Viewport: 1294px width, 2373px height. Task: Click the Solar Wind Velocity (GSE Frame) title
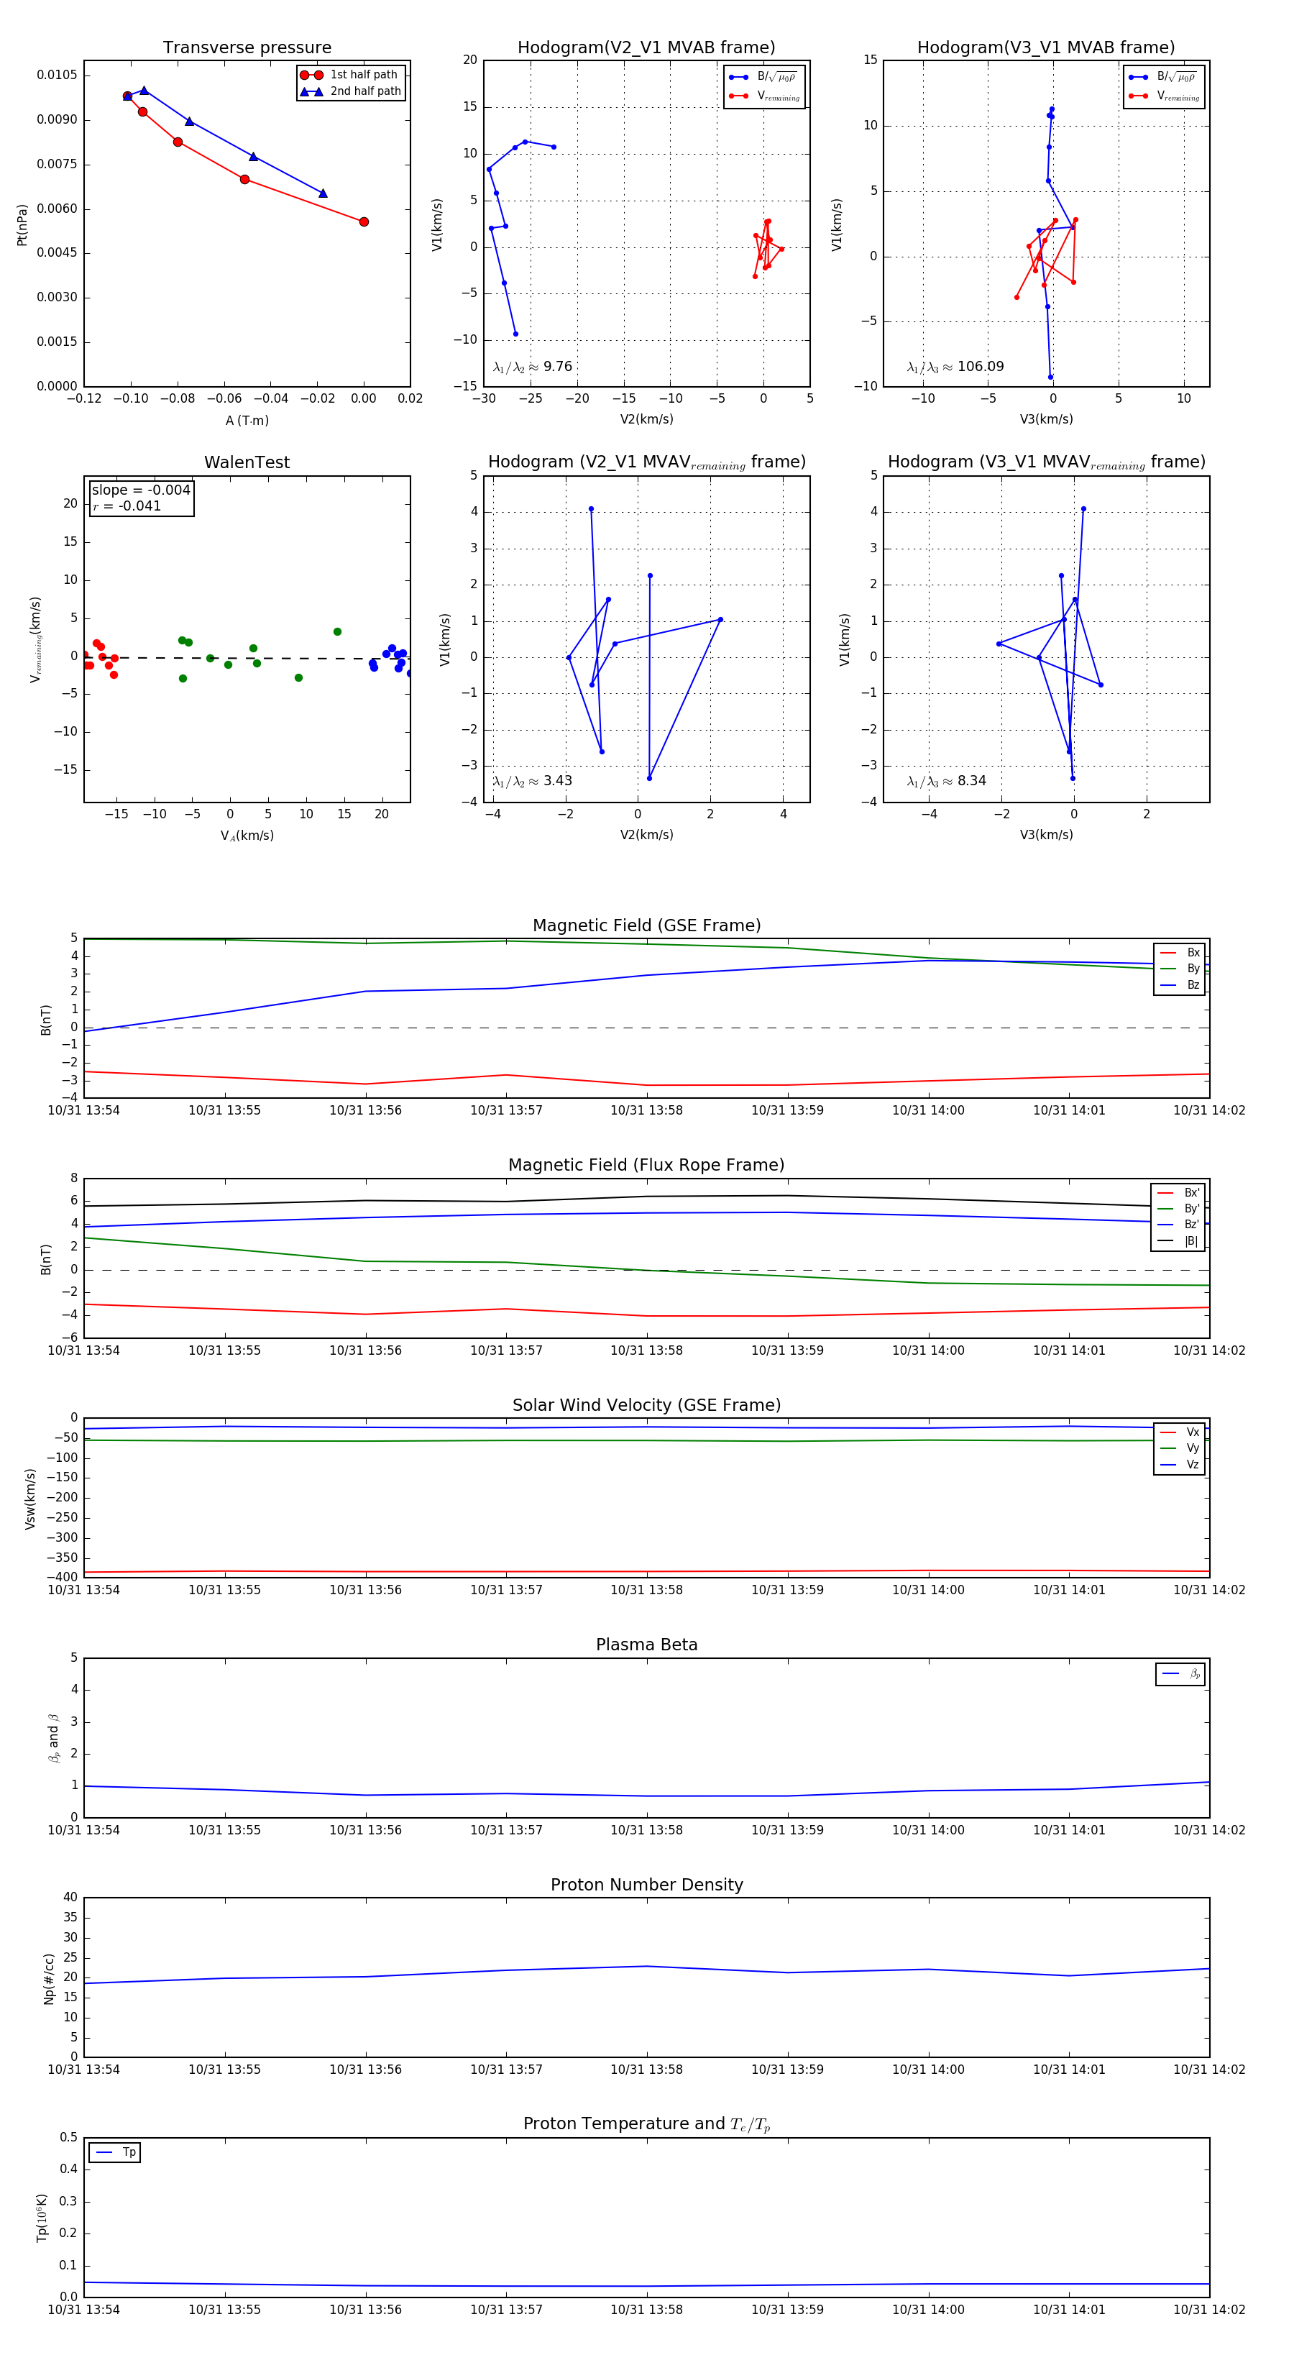click(646, 1406)
